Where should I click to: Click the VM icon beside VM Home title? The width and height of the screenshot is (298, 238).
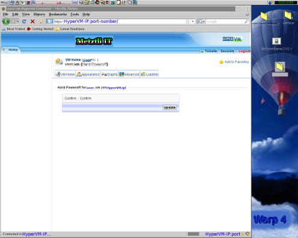pyautogui.click(x=59, y=62)
